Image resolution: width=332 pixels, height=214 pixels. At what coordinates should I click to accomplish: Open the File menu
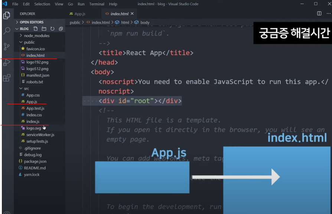click(15, 4)
